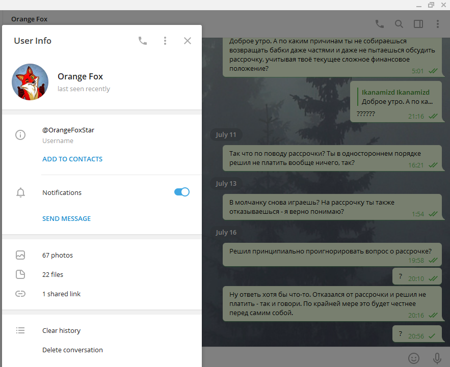This screenshot has height=367, width=450.
Task: Click 'last seen recently' status text
Action: point(84,89)
